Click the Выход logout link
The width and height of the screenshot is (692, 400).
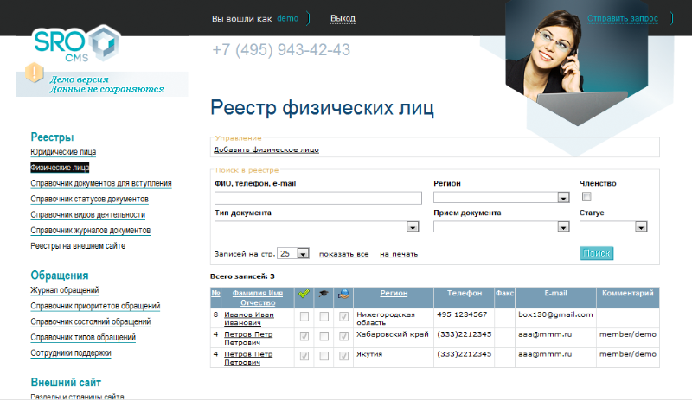click(x=343, y=18)
